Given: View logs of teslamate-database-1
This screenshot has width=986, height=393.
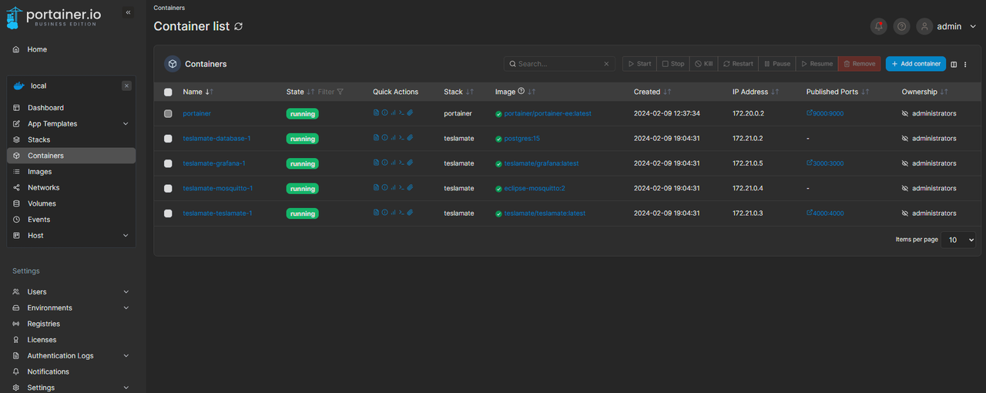Looking at the screenshot, I should [x=376, y=138].
